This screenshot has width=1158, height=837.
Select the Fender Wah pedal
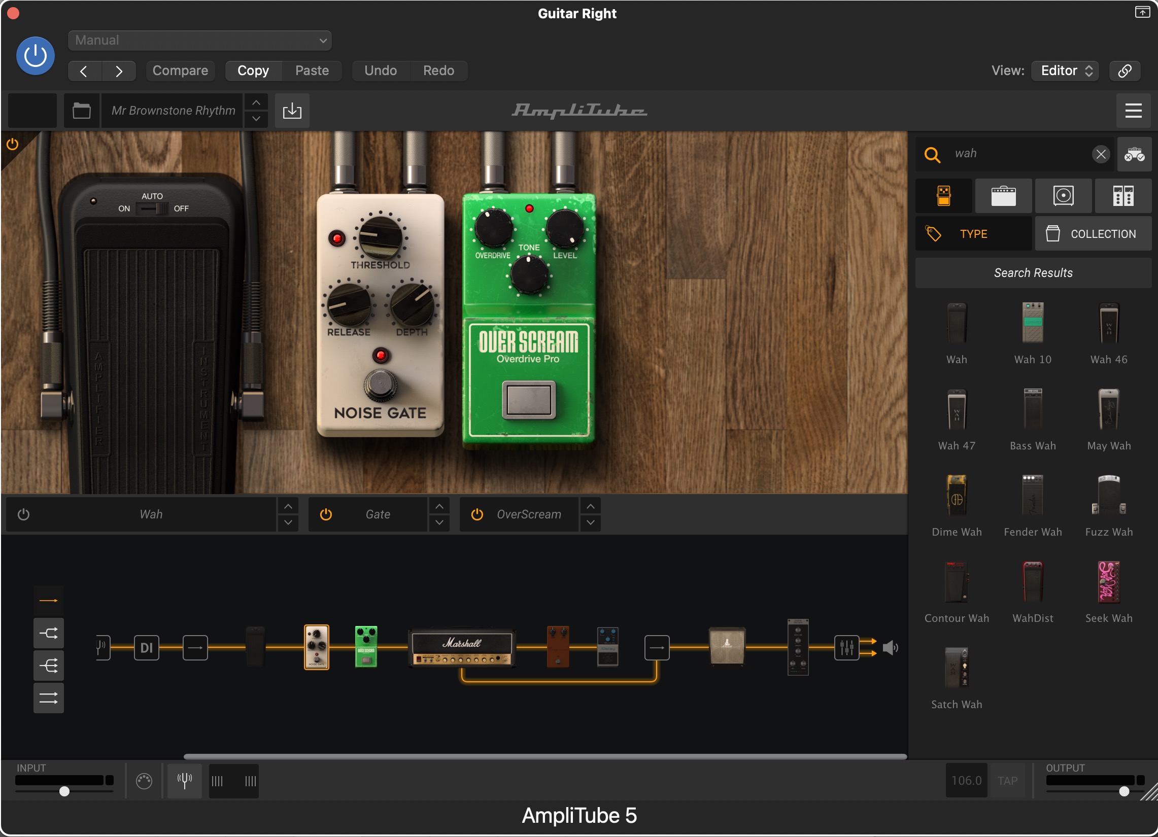[x=1032, y=505]
